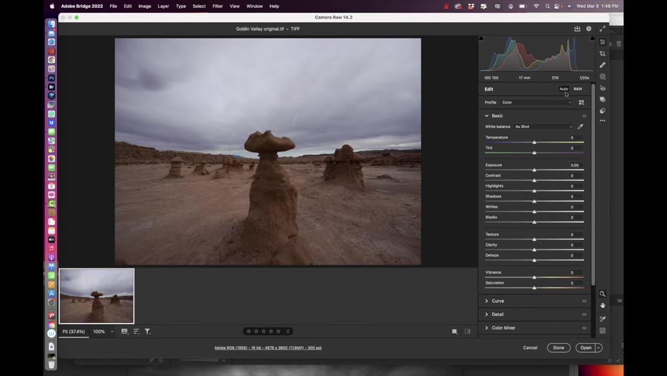This screenshot has height=376, width=667.
Task: Toggle Detail panel visibility eye
Action: click(584, 314)
